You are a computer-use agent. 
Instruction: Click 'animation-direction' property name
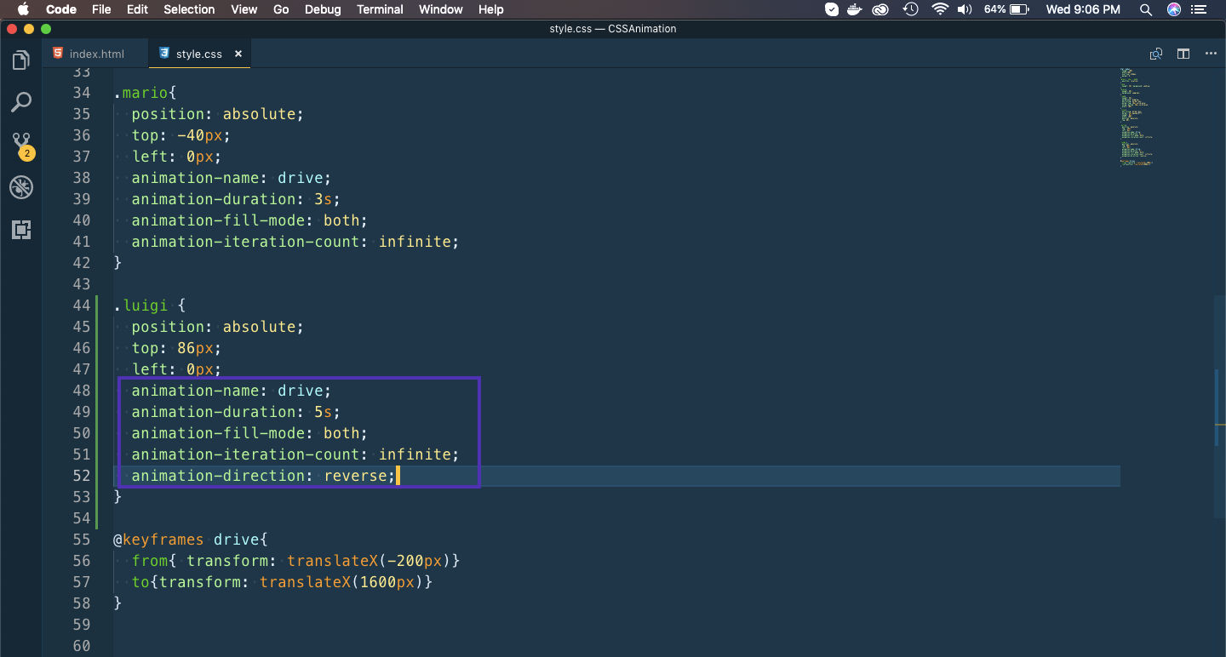point(218,476)
